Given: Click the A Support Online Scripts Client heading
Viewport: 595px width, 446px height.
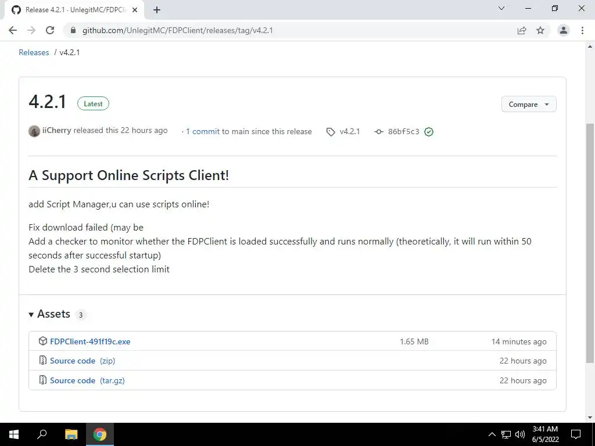Looking at the screenshot, I should [128, 175].
